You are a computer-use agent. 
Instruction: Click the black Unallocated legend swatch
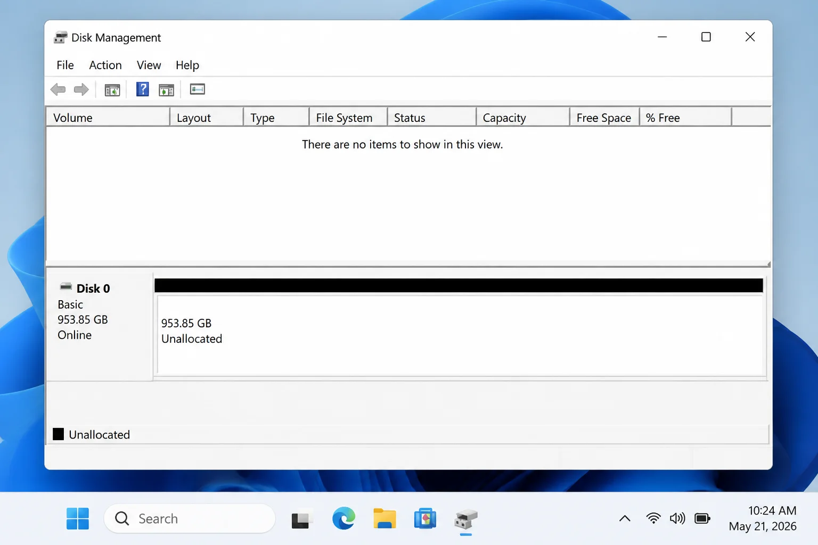(59, 434)
